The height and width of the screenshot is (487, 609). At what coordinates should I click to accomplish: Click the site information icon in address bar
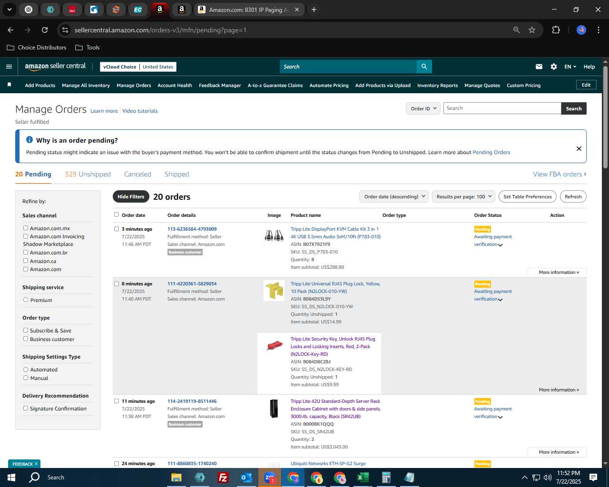click(x=65, y=30)
